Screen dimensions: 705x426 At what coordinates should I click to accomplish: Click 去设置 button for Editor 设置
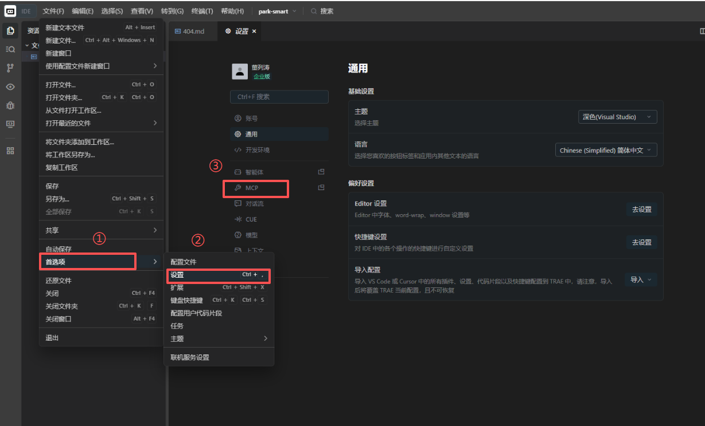click(641, 210)
